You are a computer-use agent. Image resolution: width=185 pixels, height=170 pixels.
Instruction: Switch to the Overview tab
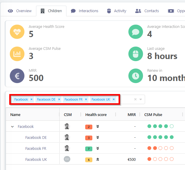pyautogui.click(x=20, y=11)
